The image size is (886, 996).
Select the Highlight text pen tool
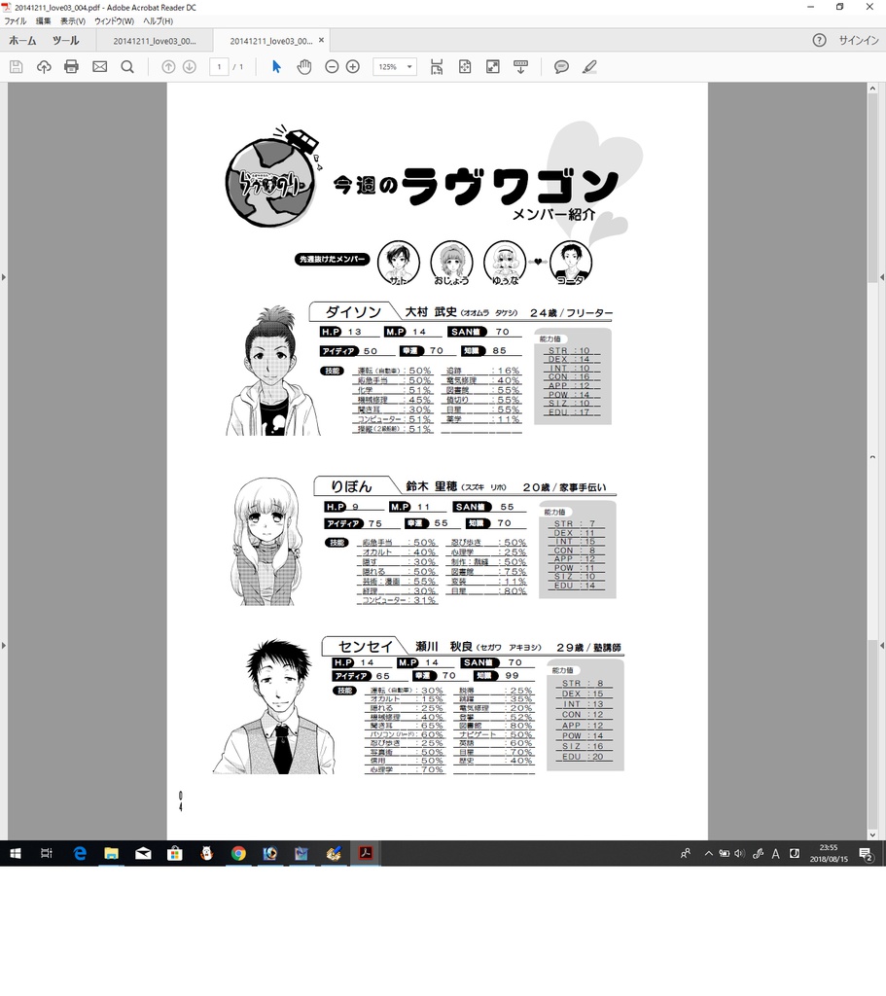tap(589, 67)
